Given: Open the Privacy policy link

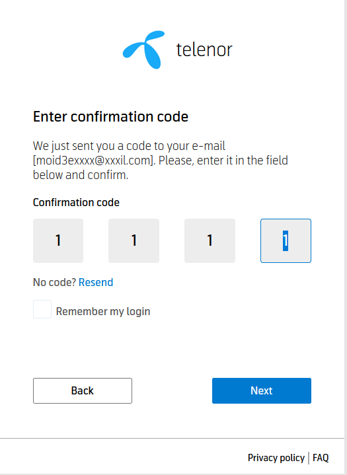Looking at the screenshot, I should pyautogui.click(x=276, y=458).
